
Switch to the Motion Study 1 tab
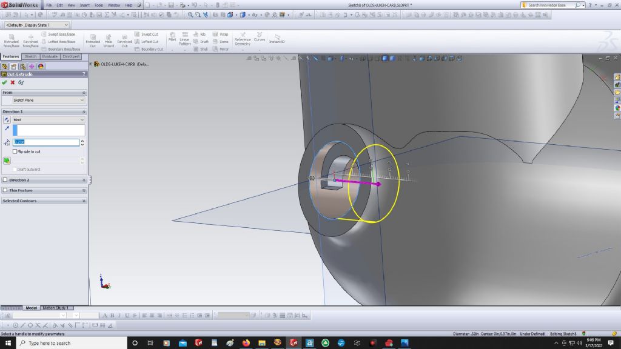55,308
